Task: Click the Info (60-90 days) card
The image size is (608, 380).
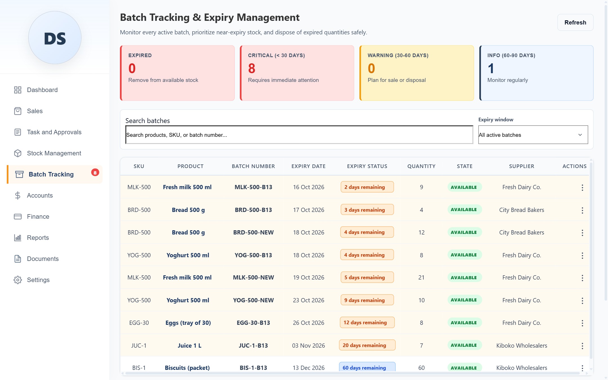Action: [x=537, y=73]
